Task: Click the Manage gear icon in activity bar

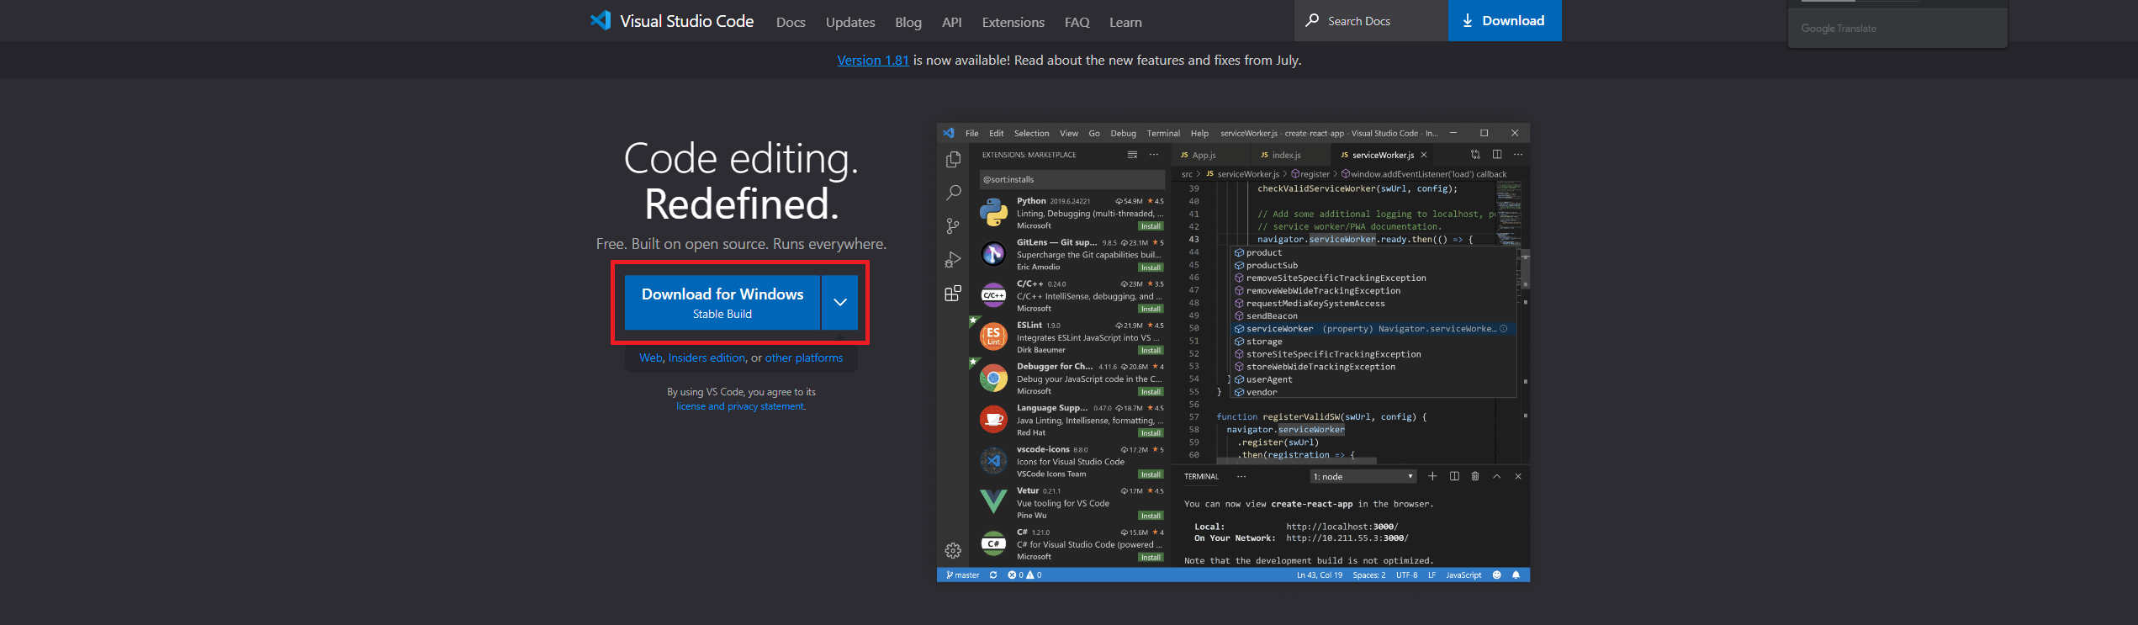Action: tap(953, 551)
